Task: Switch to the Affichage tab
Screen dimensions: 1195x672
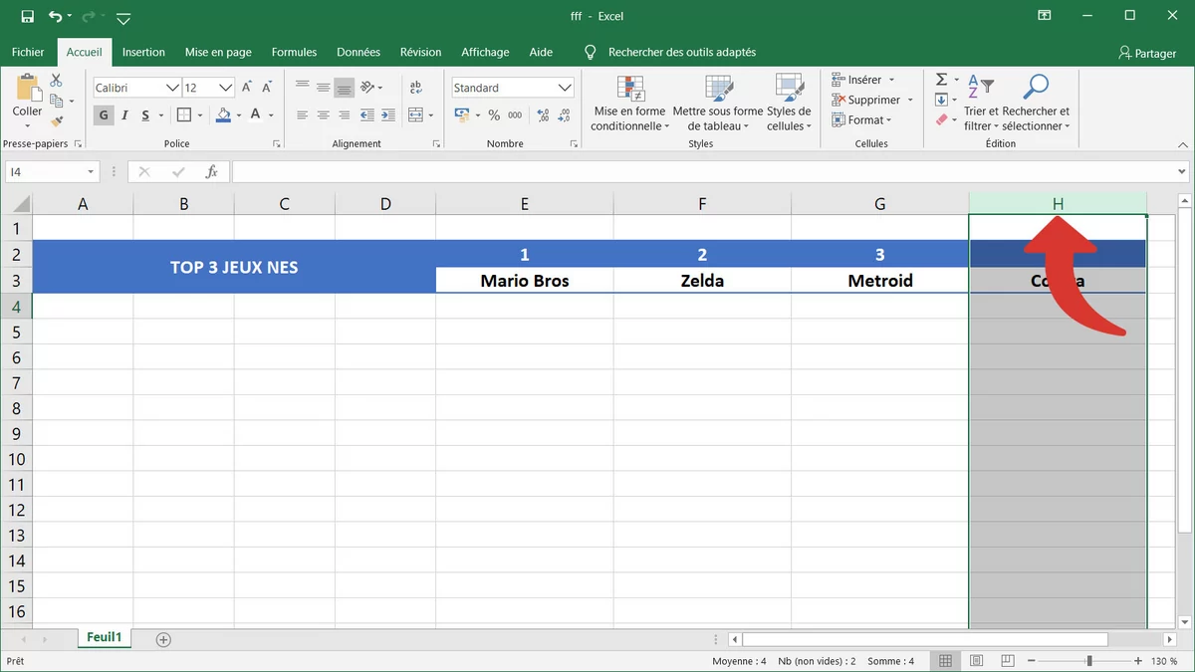Action: point(485,52)
